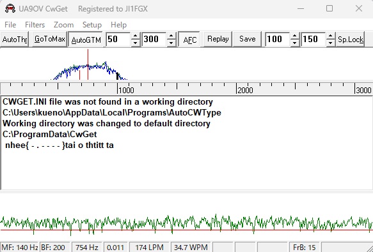Screen dimensions: 373x252
Task: Open the Zoom menu
Action: click(x=63, y=25)
